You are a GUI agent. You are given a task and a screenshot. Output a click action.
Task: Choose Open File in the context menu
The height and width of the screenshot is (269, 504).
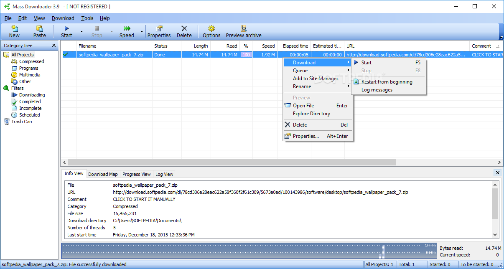click(318, 106)
